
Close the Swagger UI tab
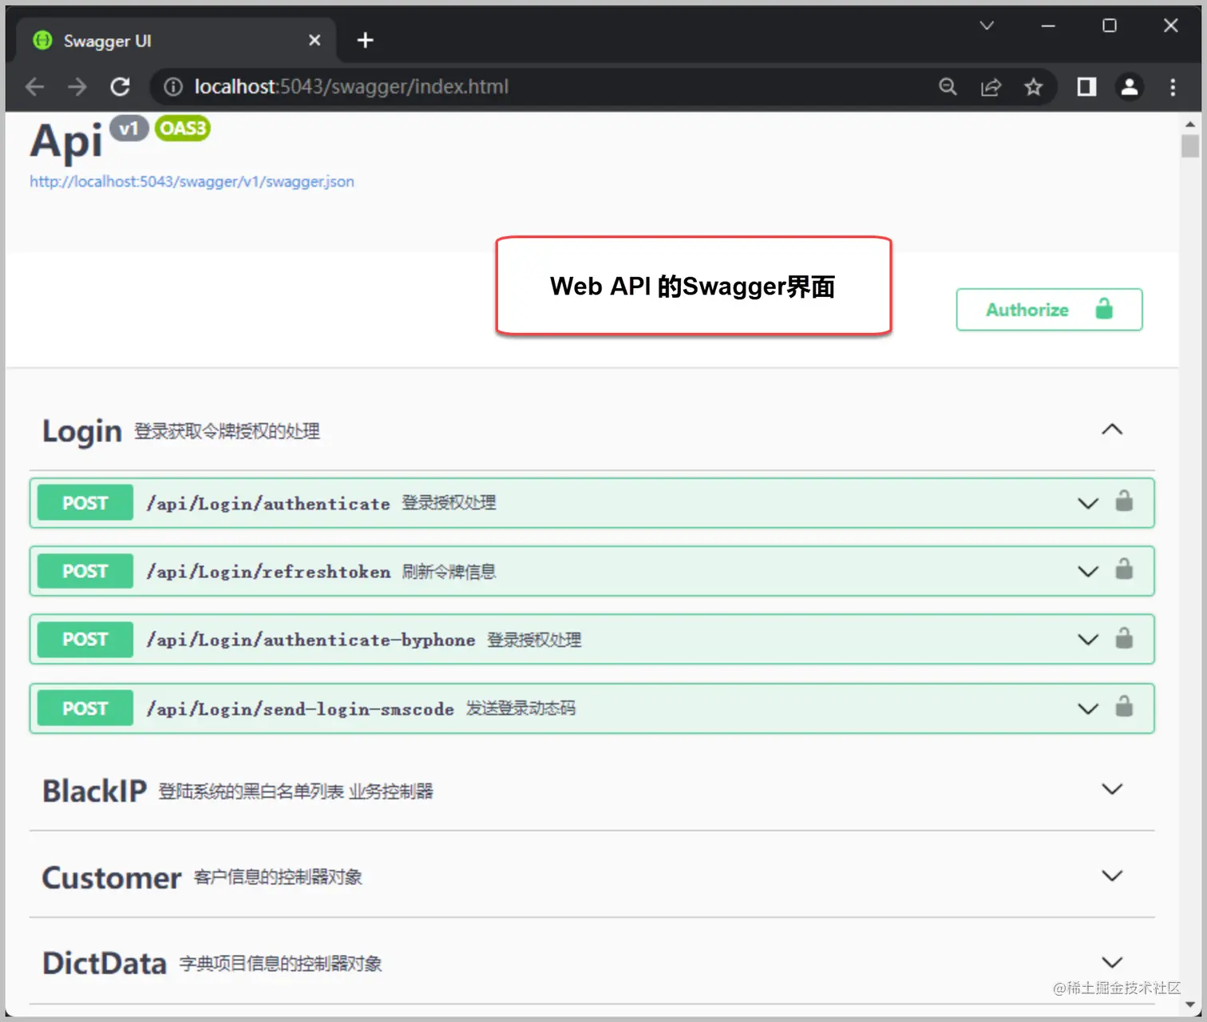click(x=315, y=40)
